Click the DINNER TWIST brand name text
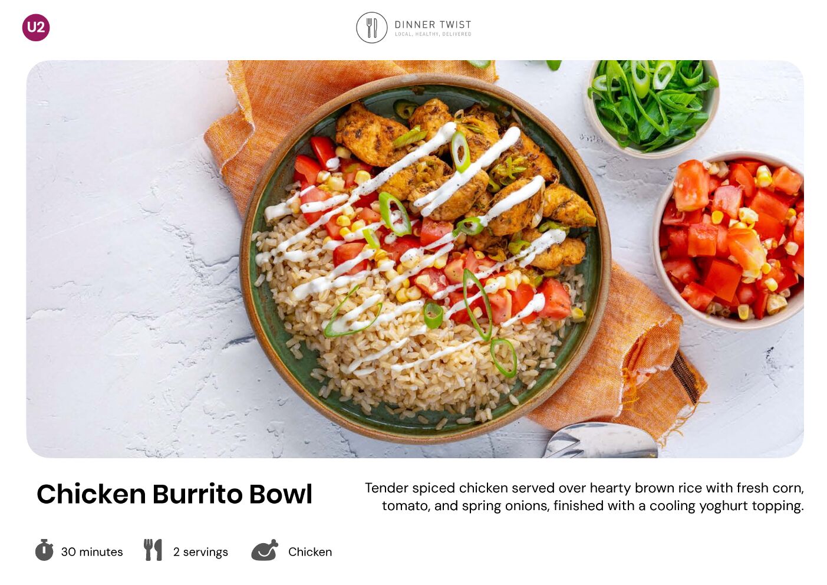The image size is (827, 585). (x=433, y=24)
